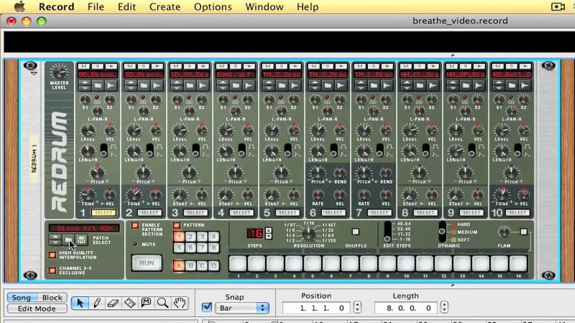Click the Dynamic hard/medium/soft switch
The height and width of the screenshot is (323, 575).
point(442,232)
